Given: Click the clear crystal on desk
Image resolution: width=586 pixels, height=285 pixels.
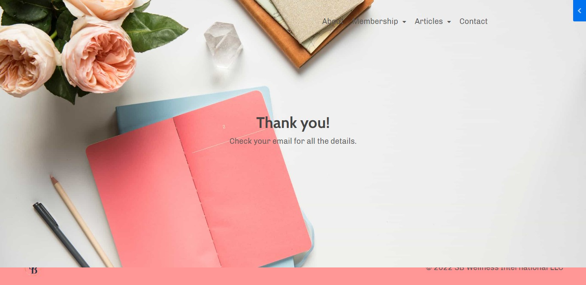Looking at the screenshot, I should click(x=223, y=45).
